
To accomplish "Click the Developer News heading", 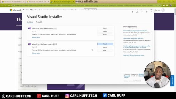I will pyautogui.click(x=130, y=27).
